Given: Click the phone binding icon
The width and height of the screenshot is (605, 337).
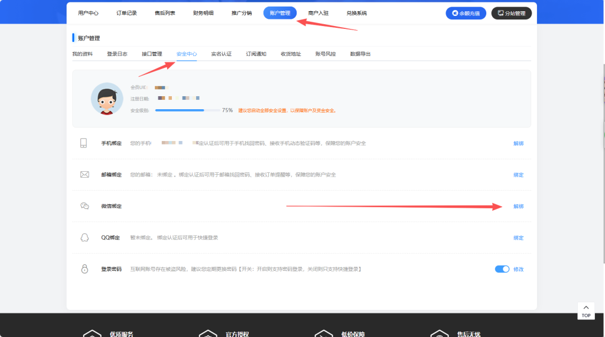Looking at the screenshot, I should tap(84, 143).
